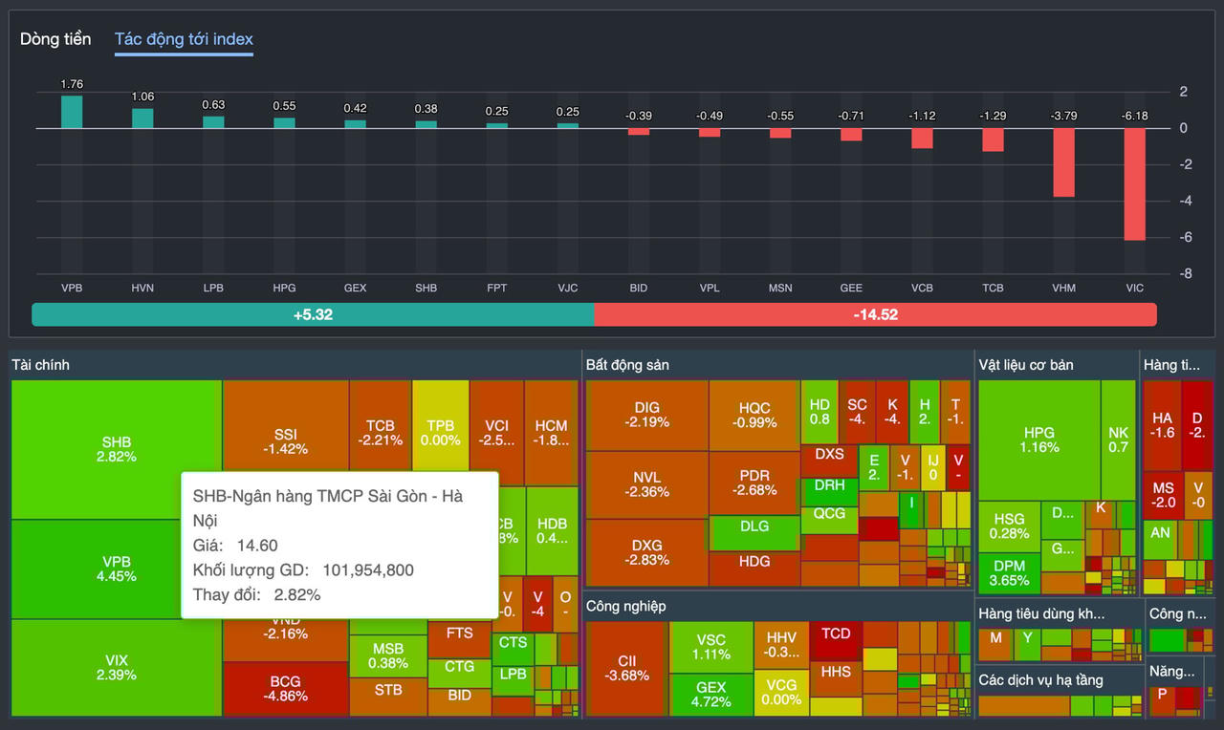Select the DIG -2.19% treemap tile
This screenshot has width=1224, height=730.
(646, 415)
